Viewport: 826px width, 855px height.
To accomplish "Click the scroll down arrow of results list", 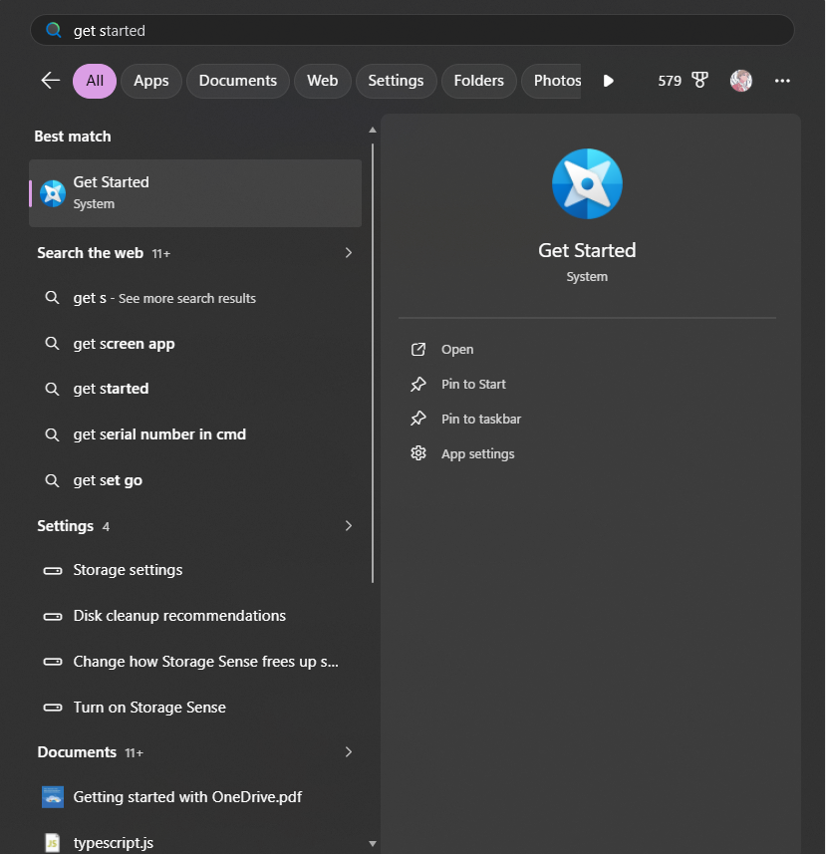I will pos(373,844).
